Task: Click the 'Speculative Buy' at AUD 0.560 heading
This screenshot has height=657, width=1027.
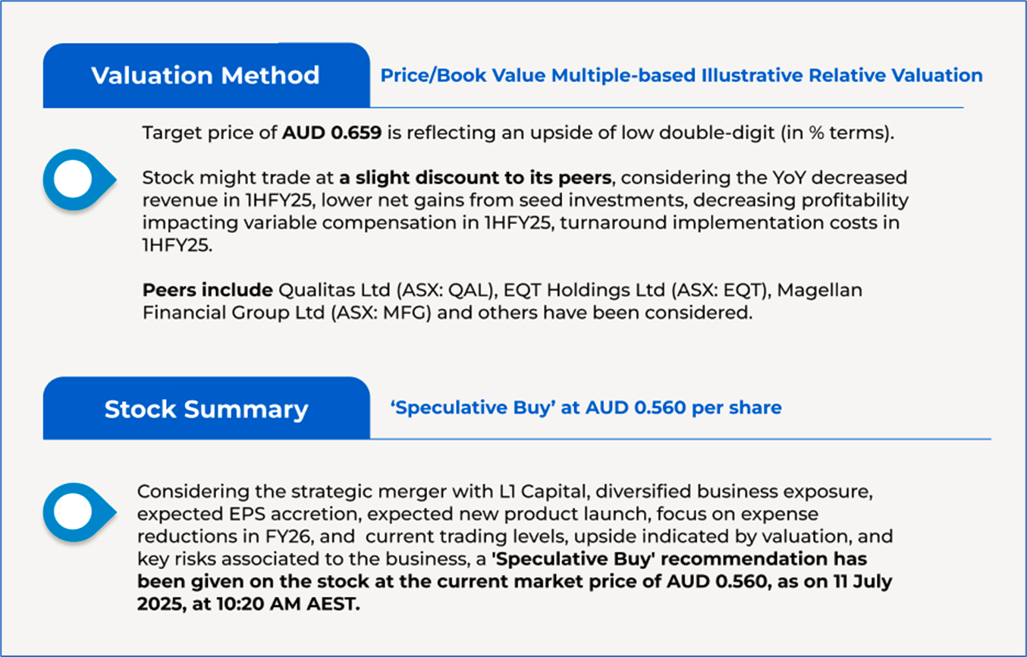Action: [x=586, y=407]
